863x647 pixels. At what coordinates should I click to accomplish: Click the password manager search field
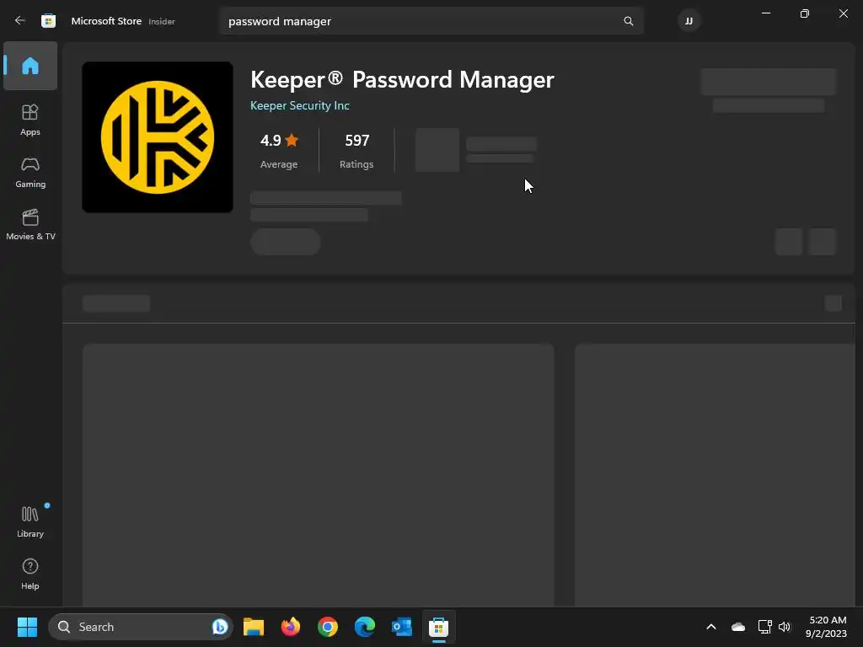click(x=431, y=21)
